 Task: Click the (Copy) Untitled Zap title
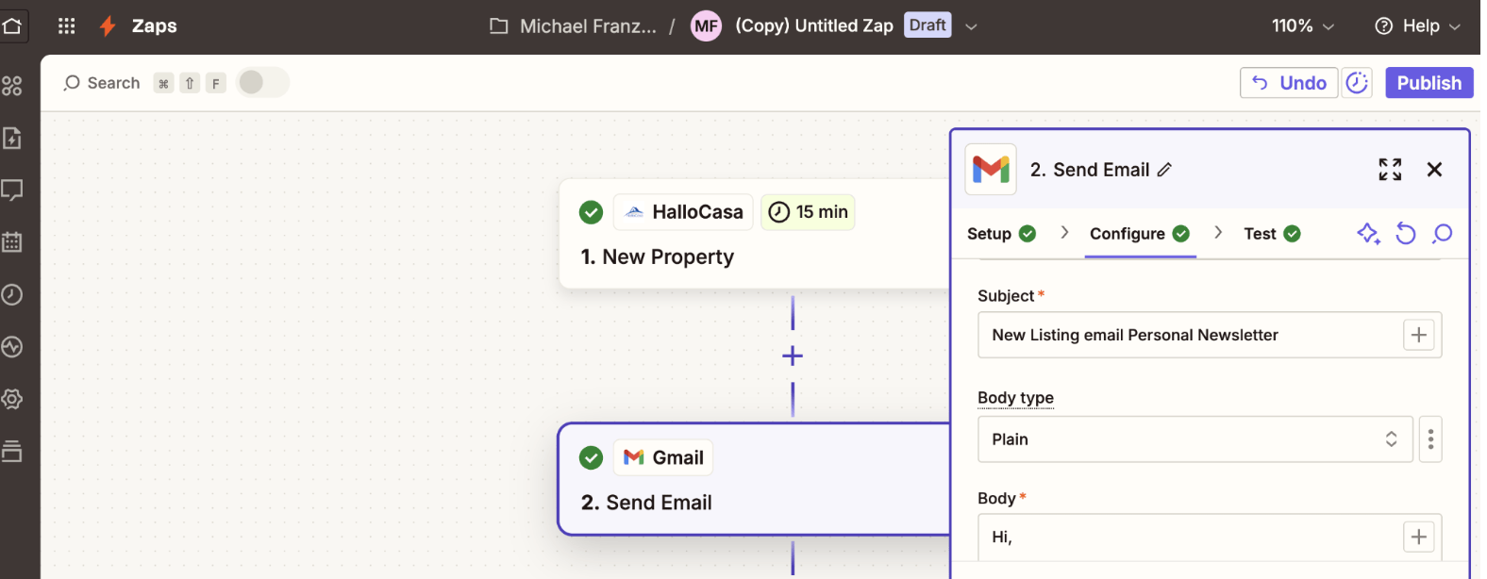[814, 26]
